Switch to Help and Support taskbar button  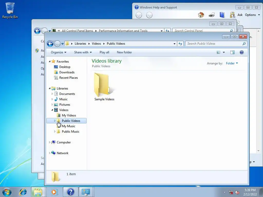pos(70,192)
